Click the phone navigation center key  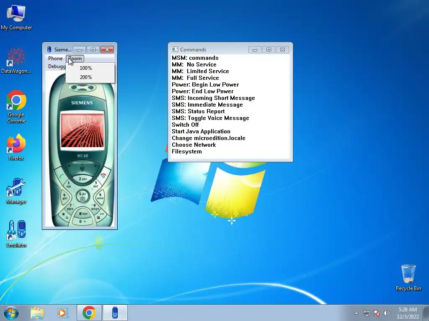82,168
